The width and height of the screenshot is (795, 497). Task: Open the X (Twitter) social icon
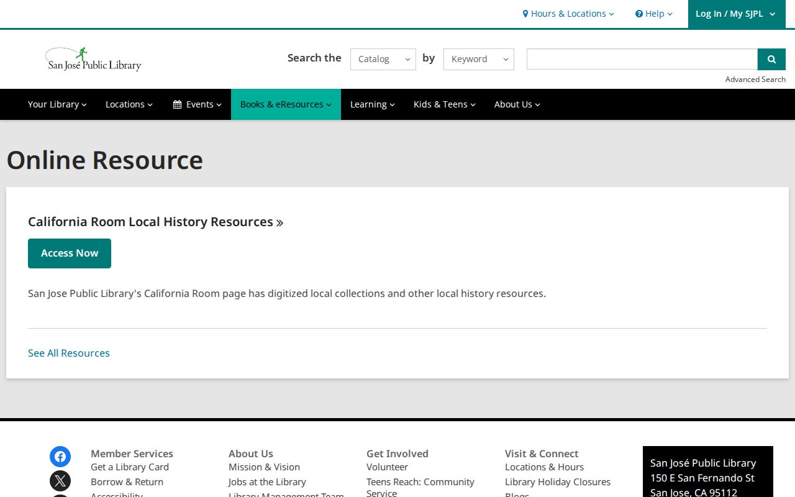60,481
